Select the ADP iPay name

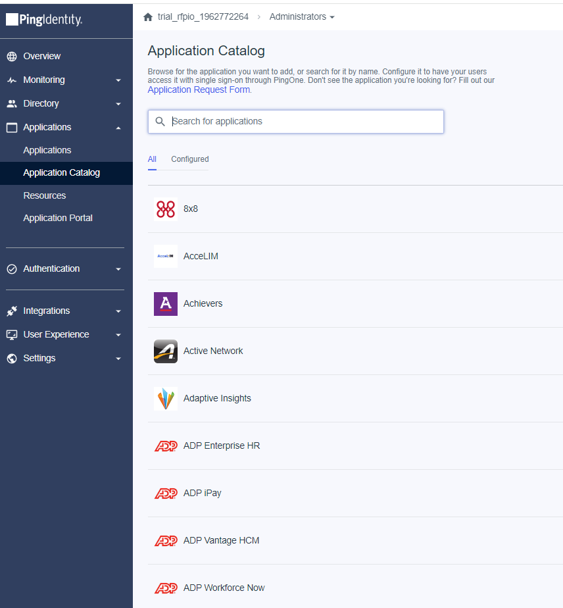click(x=203, y=494)
